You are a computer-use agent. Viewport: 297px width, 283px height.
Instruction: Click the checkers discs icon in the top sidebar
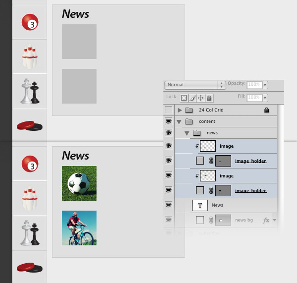click(x=30, y=126)
